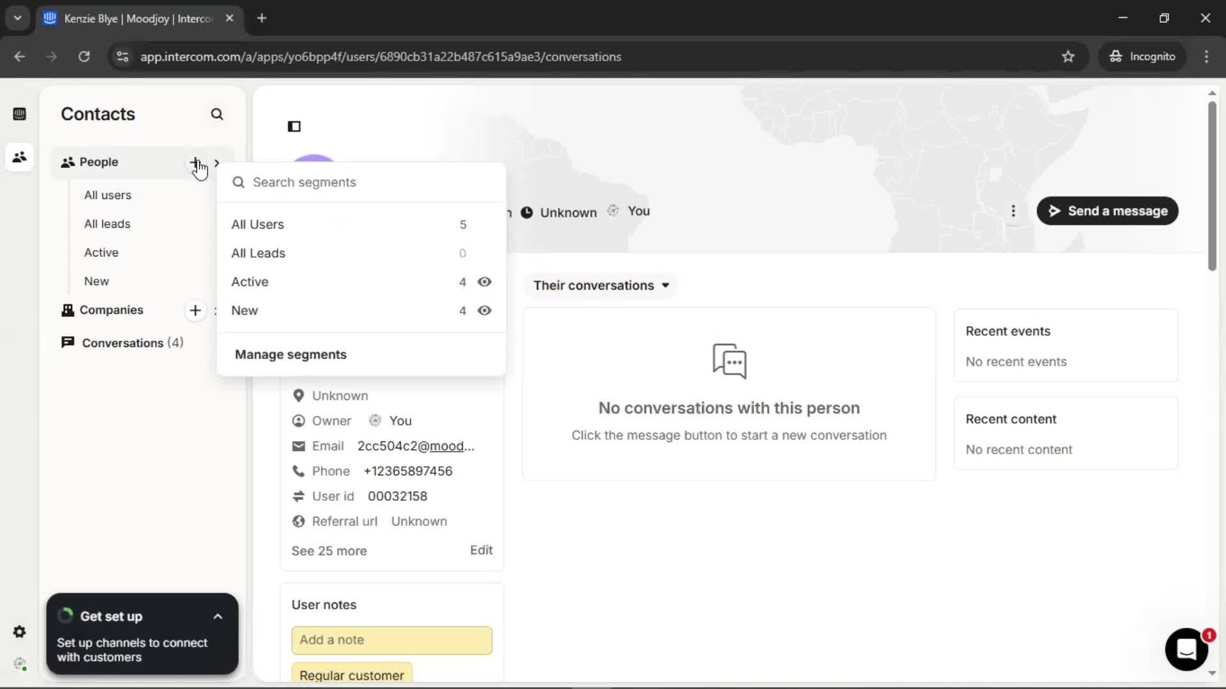This screenshot has height=689, width=1226.
Task: Click the clock icon beside Unknown
Action: (x=527, y=212)
